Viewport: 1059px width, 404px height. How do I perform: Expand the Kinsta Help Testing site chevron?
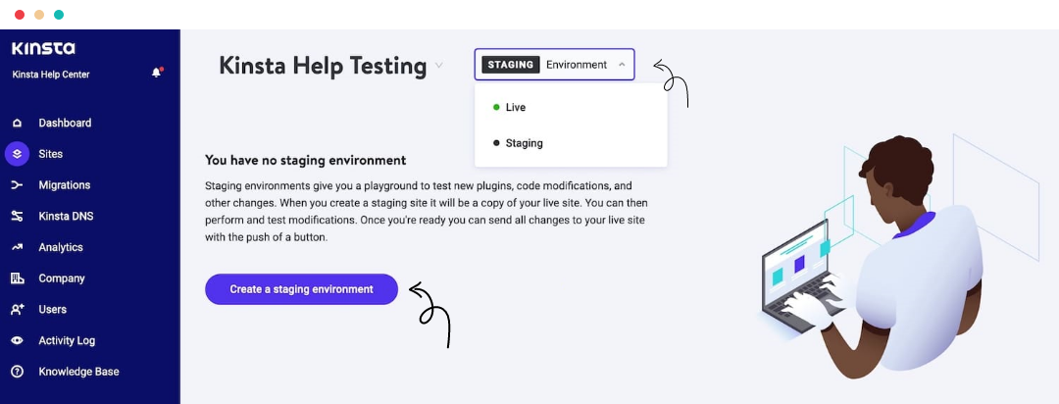point(439,66)
